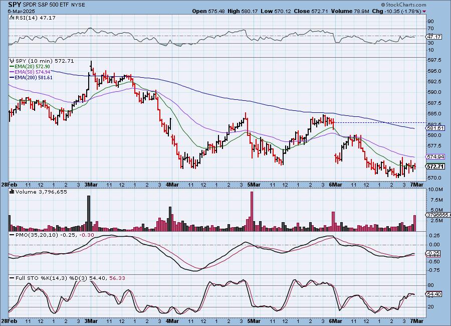Click the Chg -10.35 (-1.78%) value
451x326 pixels.
(x=397, y=11)
